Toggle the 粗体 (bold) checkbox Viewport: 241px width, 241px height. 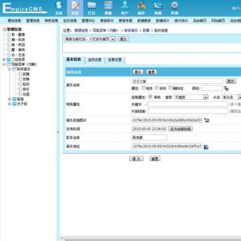click(144, 88)
